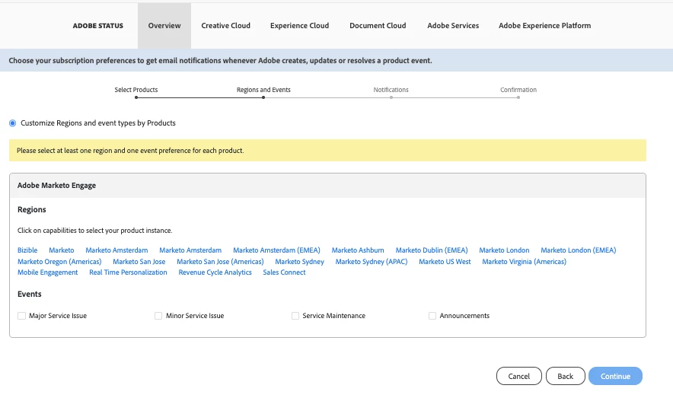Switch to Adobe Experience Platform tab

point(544,26)
